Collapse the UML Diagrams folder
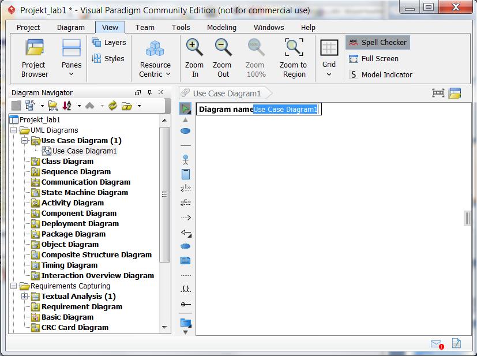The width and height of the screenshot is (477, 356). point(14,130)
